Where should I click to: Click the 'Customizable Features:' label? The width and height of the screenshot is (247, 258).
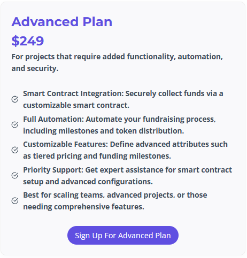(66, 144)
